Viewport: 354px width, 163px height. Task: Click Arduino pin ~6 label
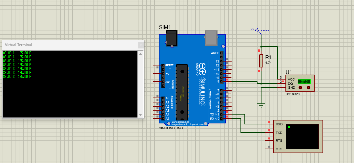(217, 94)
